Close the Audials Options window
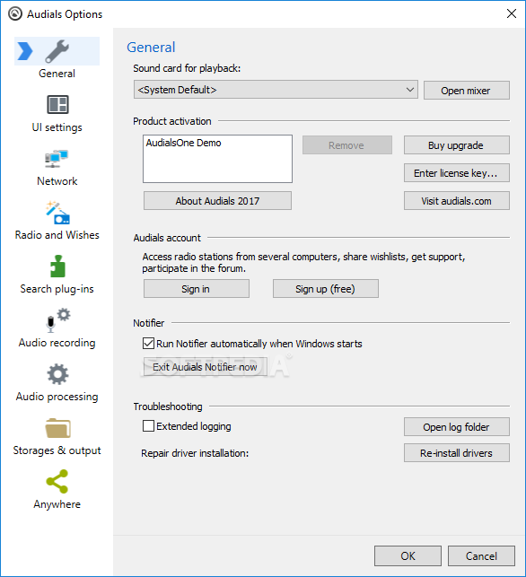This screenshot has width=526, height=577. pyautogui.click(x=512, y=14)
